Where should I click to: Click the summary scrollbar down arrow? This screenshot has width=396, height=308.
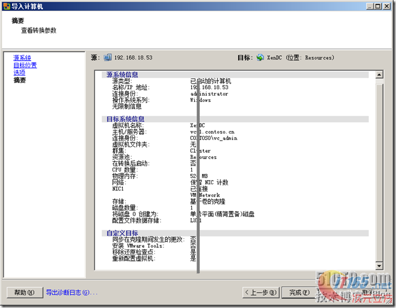[379, 266]
